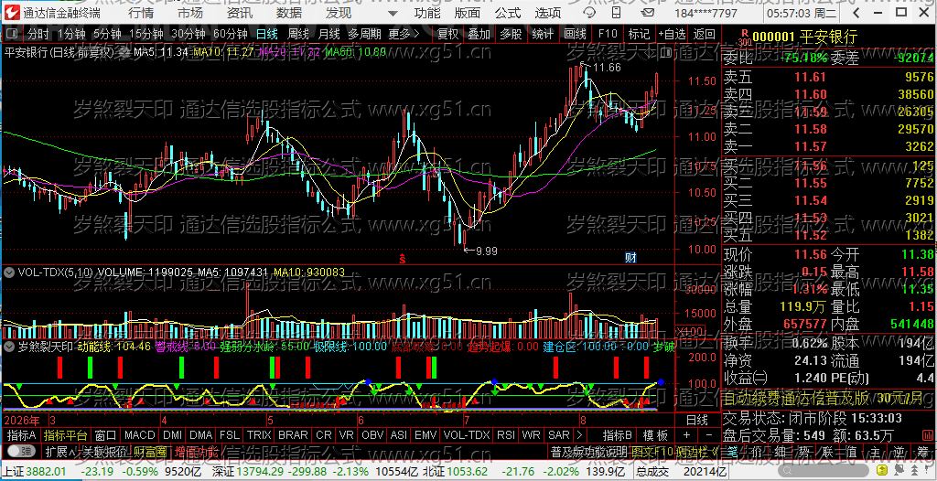Select the MACD indicator tab
Image resolution: width=937 pixels, height=481 pixels.
click(139, 435)
